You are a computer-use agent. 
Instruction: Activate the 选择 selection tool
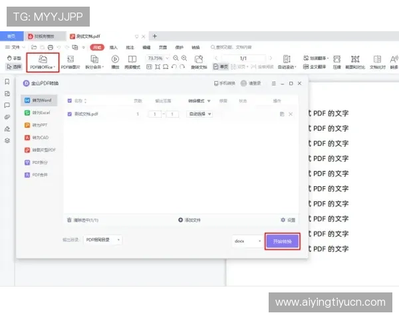[x=14, y=66]
